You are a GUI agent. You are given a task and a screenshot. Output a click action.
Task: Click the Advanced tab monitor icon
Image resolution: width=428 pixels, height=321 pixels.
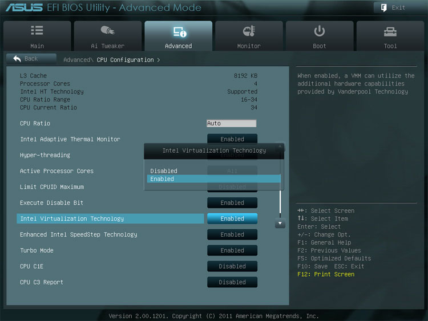tap(180, 32)
